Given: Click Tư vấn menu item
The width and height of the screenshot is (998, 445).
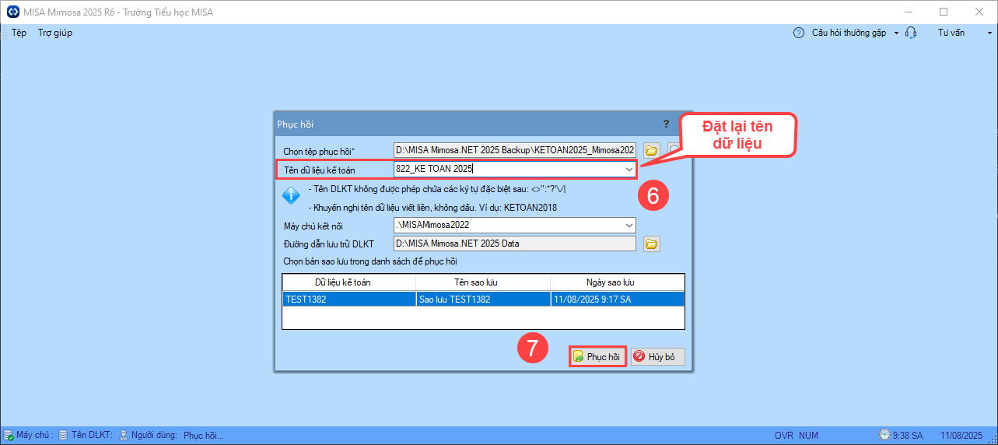Looking at the screenshot, I should tap(951, 33).
